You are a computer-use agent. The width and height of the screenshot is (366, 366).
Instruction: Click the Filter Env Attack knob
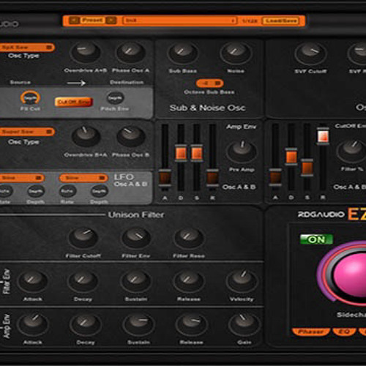pyautogui.click(x=33, y=280)
